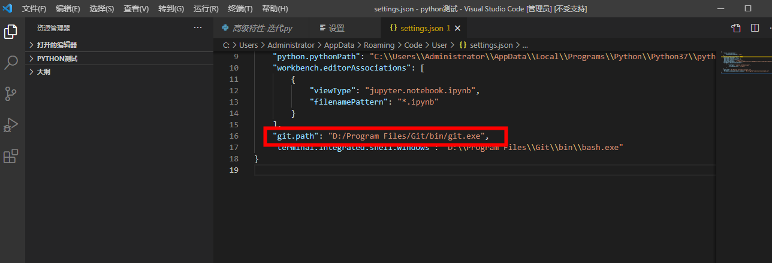Open the Search view in activity bar
The image size is (772, 263).
point(11,63)
